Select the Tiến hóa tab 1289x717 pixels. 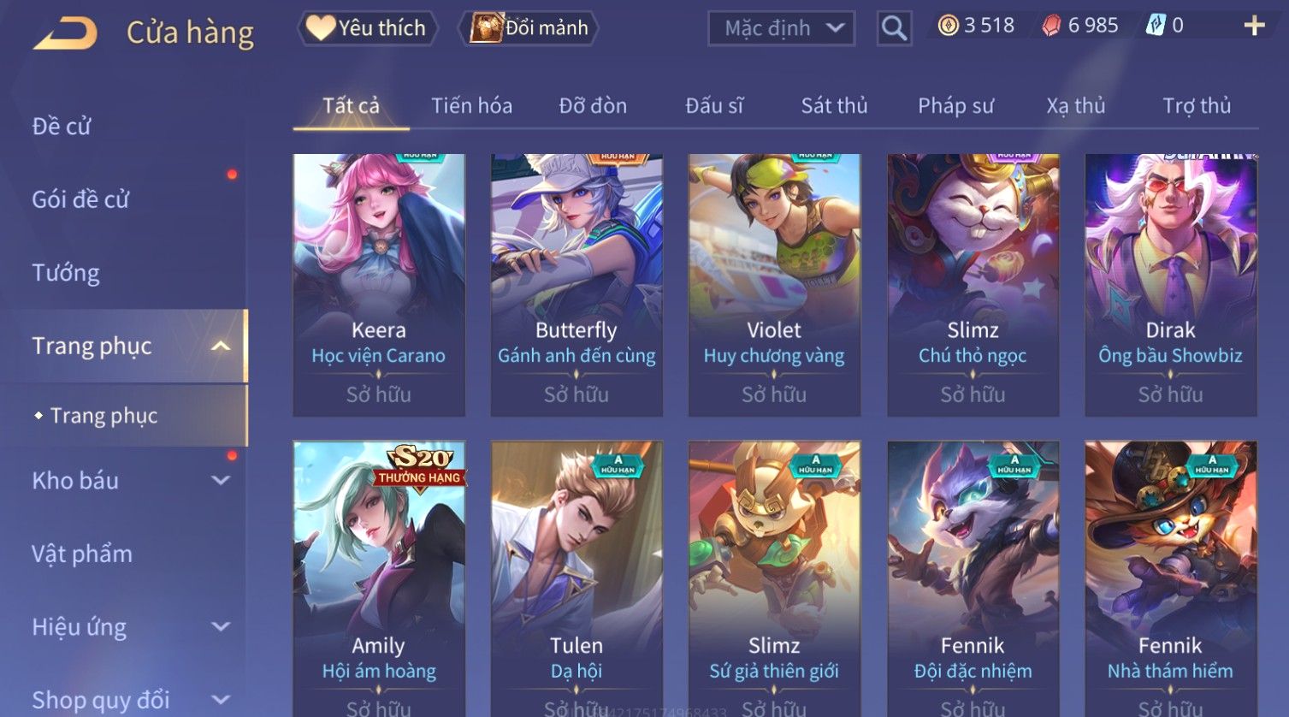coord(471,105)
